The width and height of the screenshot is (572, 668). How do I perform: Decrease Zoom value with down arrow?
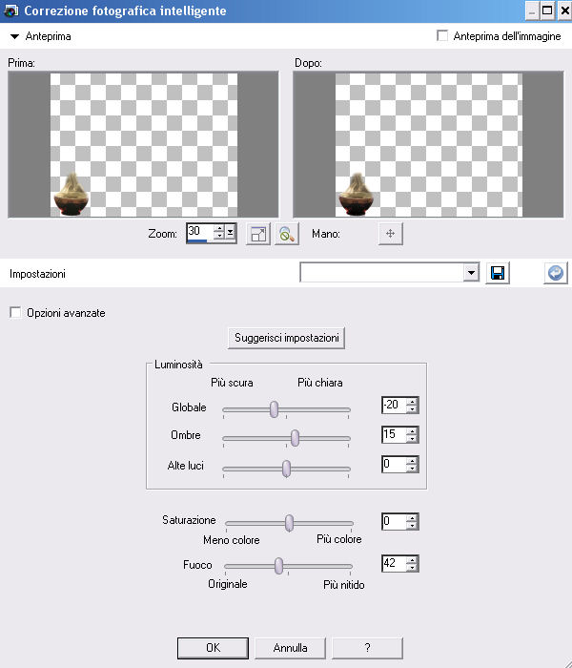tap(219, 237)
